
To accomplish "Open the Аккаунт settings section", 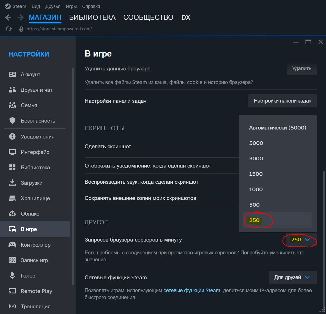I will [35, 75].
